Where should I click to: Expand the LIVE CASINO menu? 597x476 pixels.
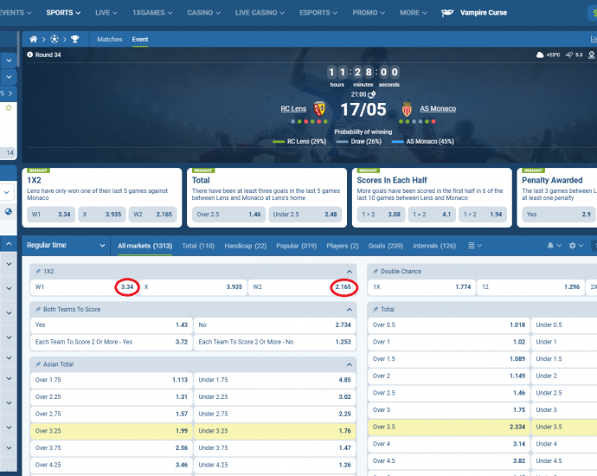[x=260, y=13]
